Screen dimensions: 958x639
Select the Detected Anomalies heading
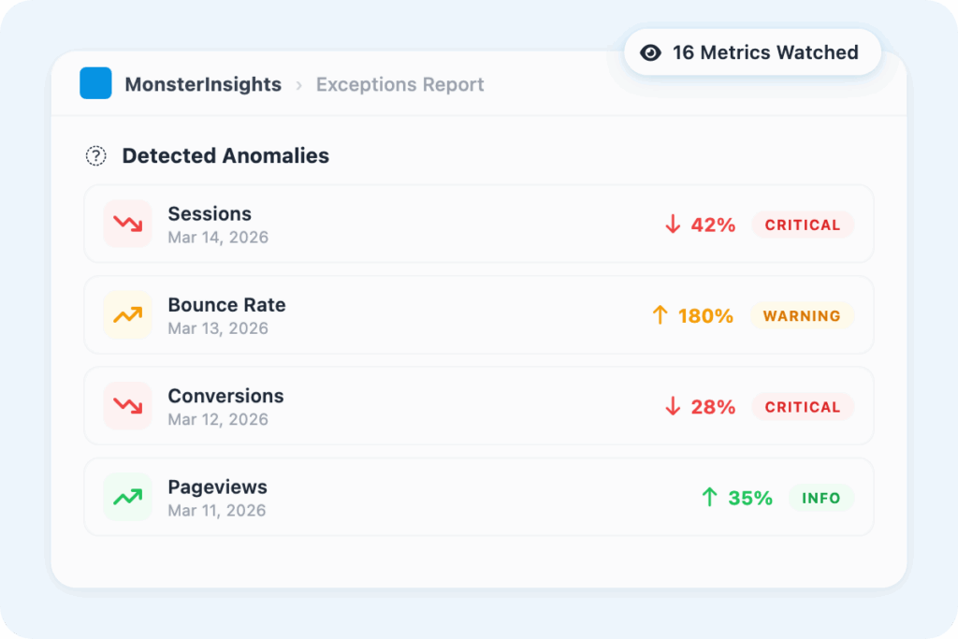click(225, 156)
